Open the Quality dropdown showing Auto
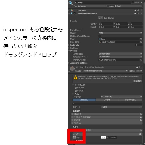145x145 pixels. point(120,33)
